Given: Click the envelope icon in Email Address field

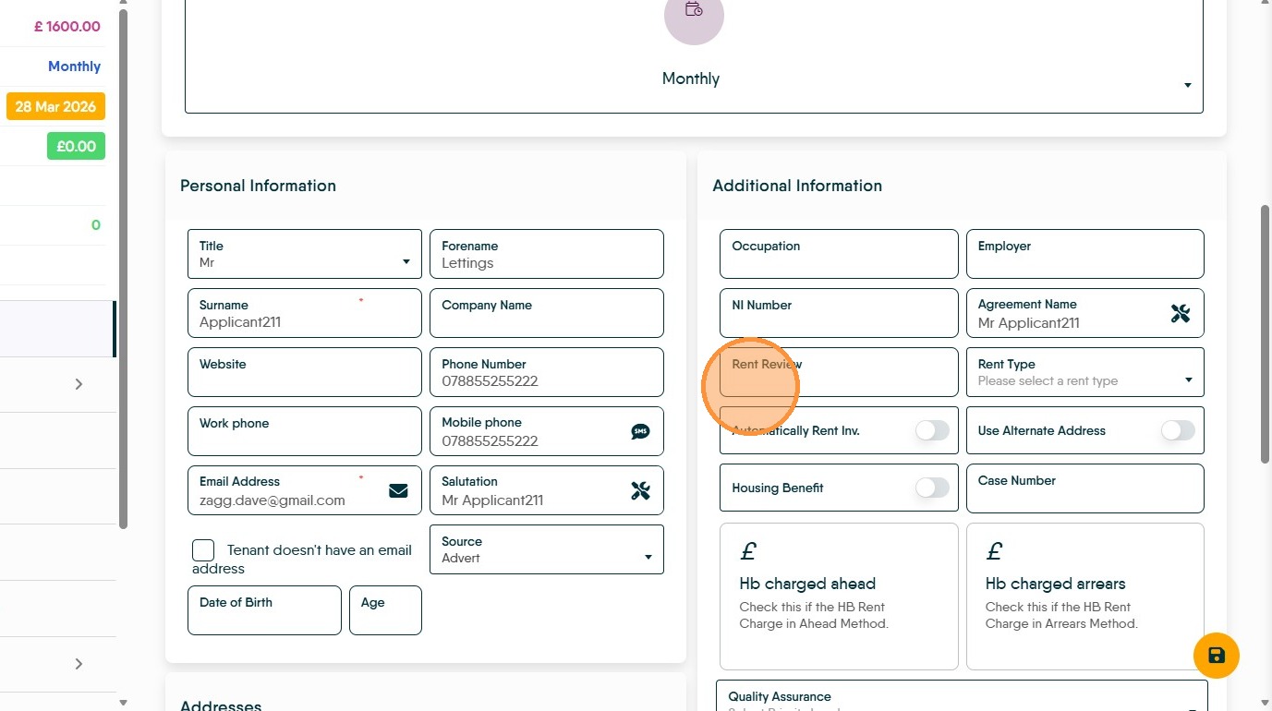Looking at the screenshot, I should click(x=398, y=490).
